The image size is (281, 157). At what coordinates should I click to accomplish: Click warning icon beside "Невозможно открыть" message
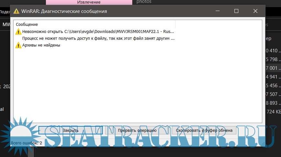18,32
